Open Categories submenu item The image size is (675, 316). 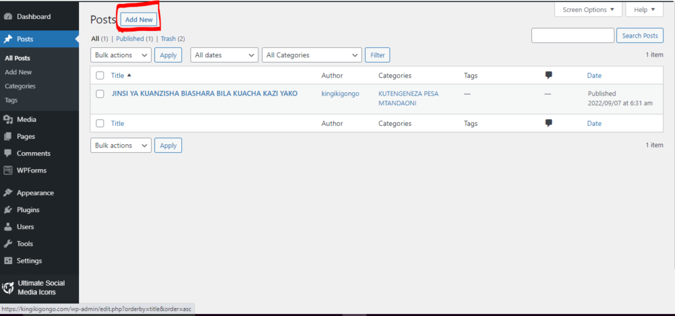[20, 86]
